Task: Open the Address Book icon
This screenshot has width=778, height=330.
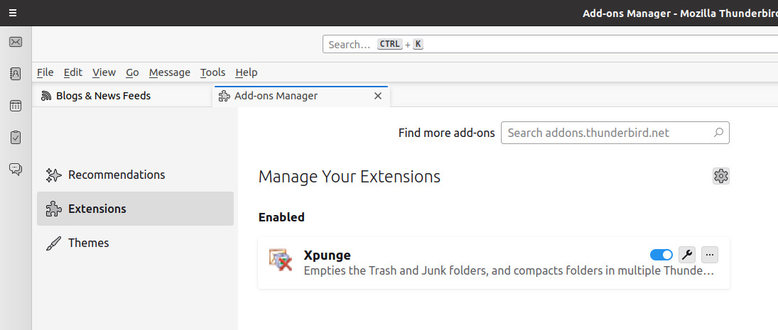Action: 16,74
